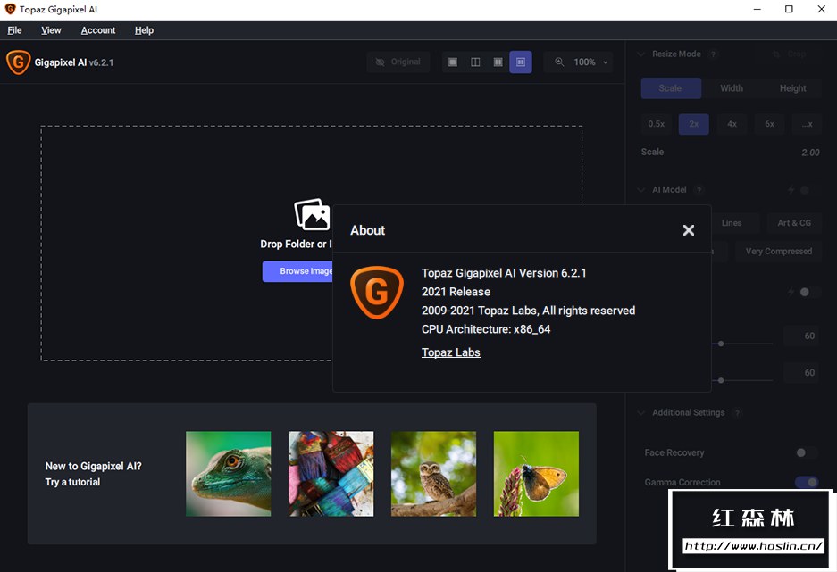
Task: Click the Topaz icon in title bar
Action: click(x=10, y=9)
